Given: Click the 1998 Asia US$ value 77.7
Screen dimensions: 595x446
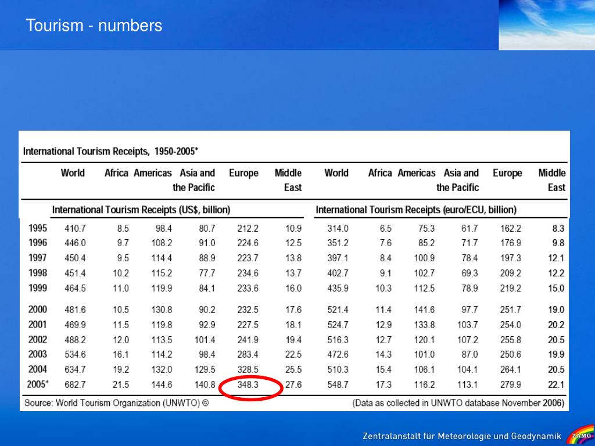Looking at the screenshot, I should 207,274.
